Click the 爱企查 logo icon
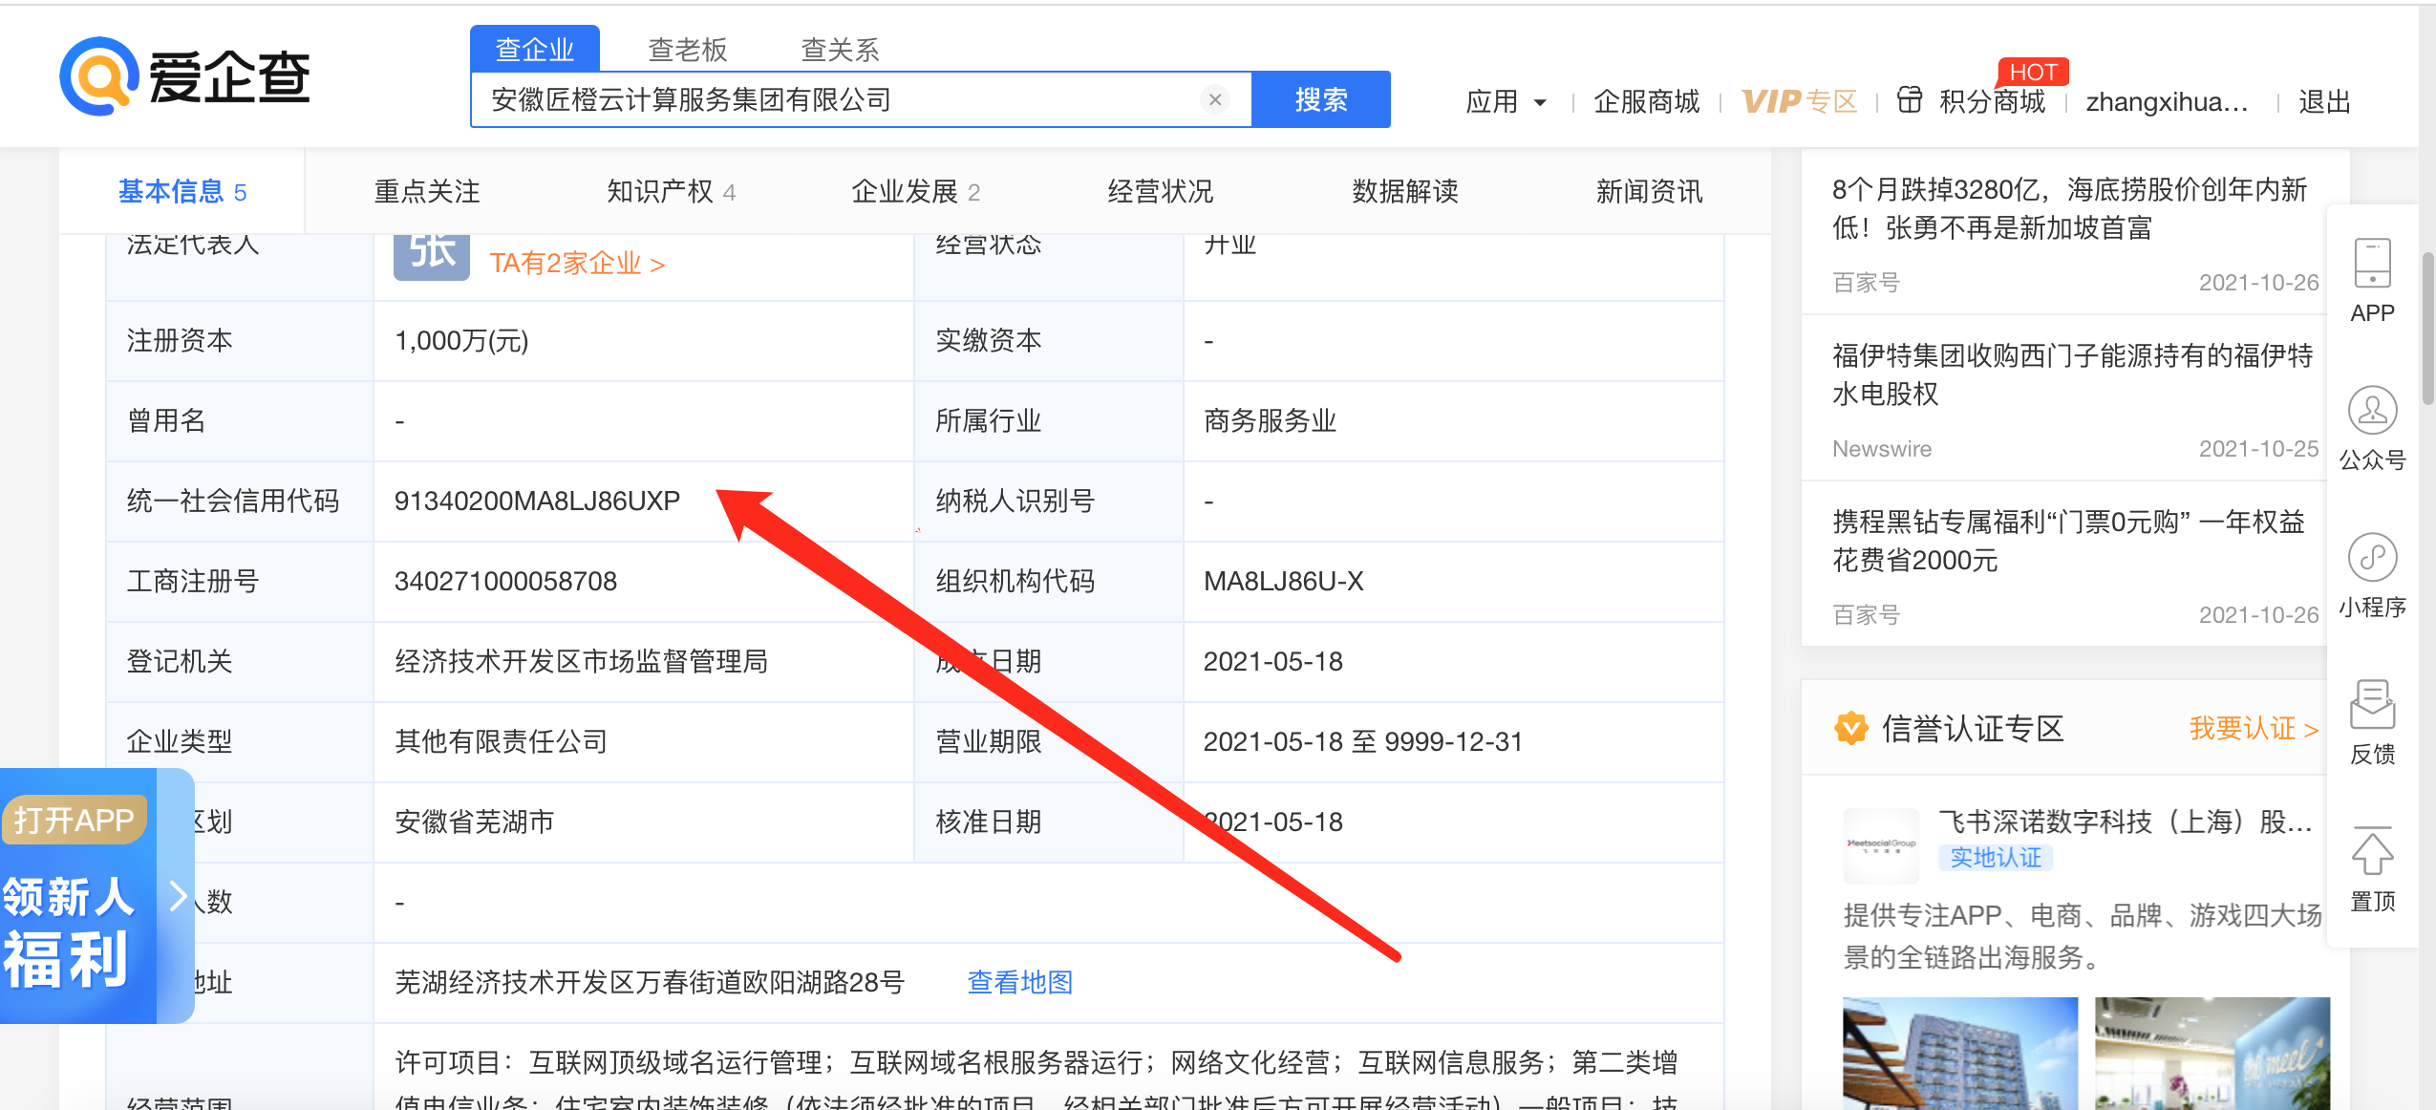Screen dimensions: 2436x1110 [x=97, y=76]
